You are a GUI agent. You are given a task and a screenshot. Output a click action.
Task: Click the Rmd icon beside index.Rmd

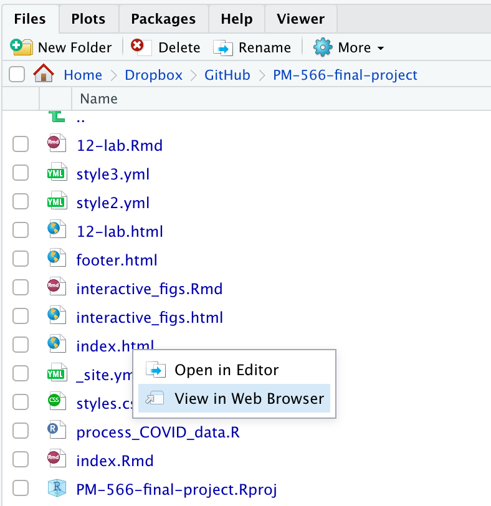tap(57, 459)
